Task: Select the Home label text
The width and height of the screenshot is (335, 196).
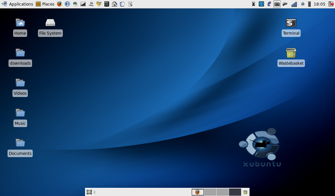Action: 20,33
